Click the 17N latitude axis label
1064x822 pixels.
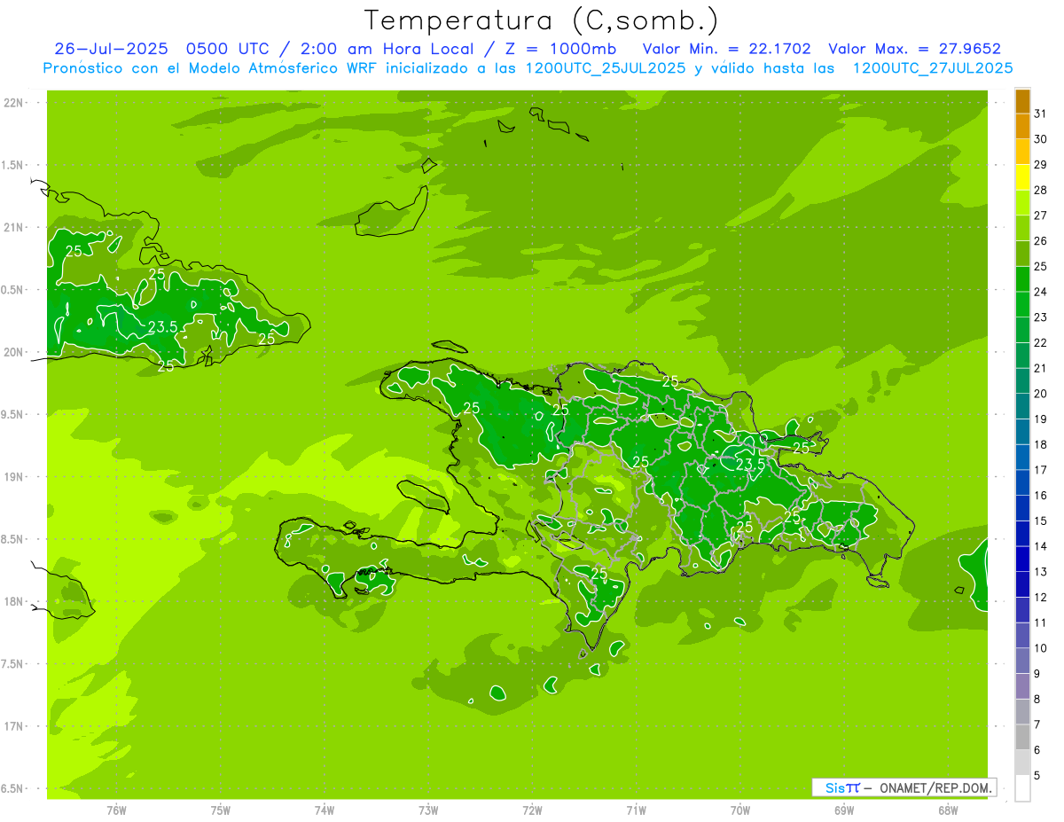coord(14,726)
